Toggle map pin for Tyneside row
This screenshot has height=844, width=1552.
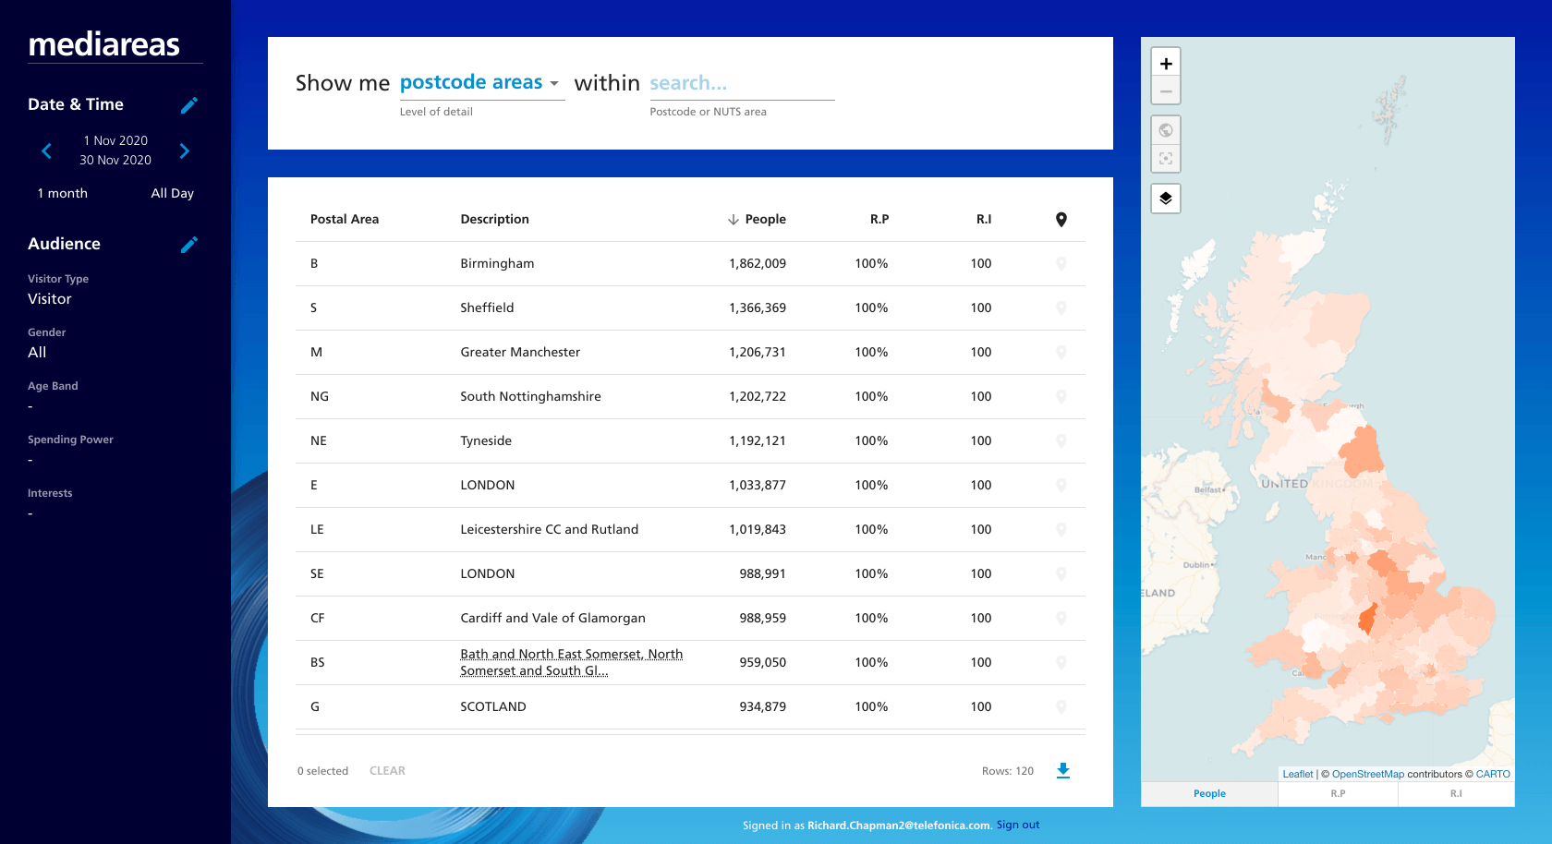[x=1061, y=441]
